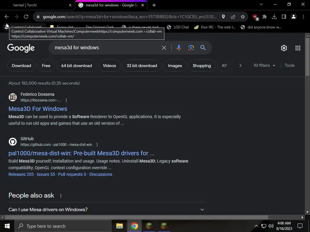Toggle the browser side panel

(284, 17)
